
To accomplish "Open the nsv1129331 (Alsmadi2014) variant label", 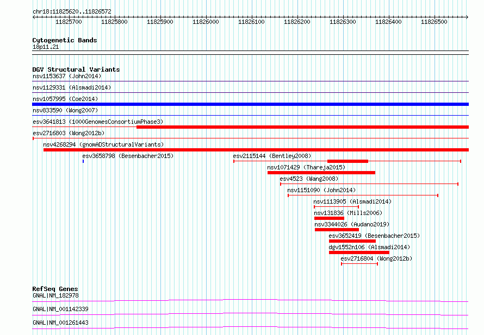I will 72,87.
